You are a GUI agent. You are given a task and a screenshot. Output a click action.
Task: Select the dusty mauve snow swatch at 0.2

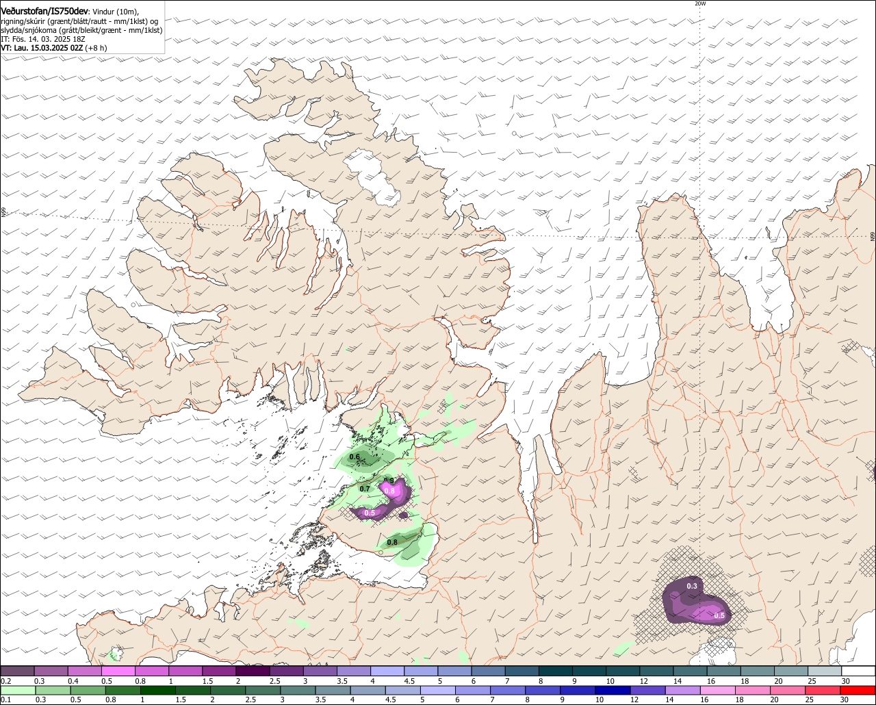(x=17, y=671)
